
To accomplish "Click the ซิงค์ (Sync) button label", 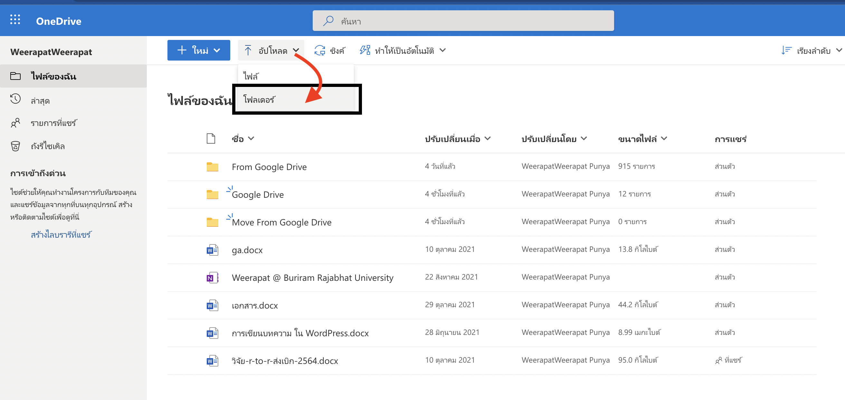I will (337, 51).
